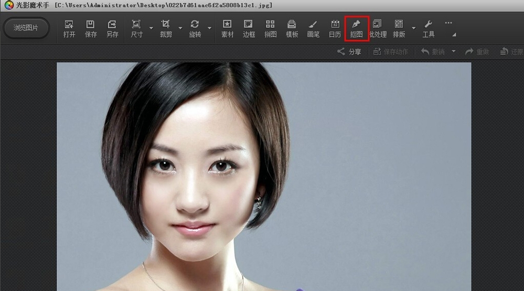Viewport: 524px width, 291px height.
Task: Open a file with the 打开 icon
Action: point(69,29)
